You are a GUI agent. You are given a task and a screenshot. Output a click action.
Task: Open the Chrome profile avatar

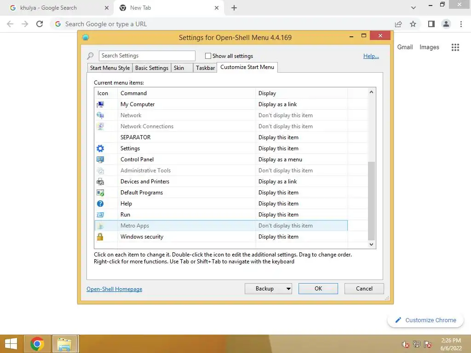click(446, 24)
